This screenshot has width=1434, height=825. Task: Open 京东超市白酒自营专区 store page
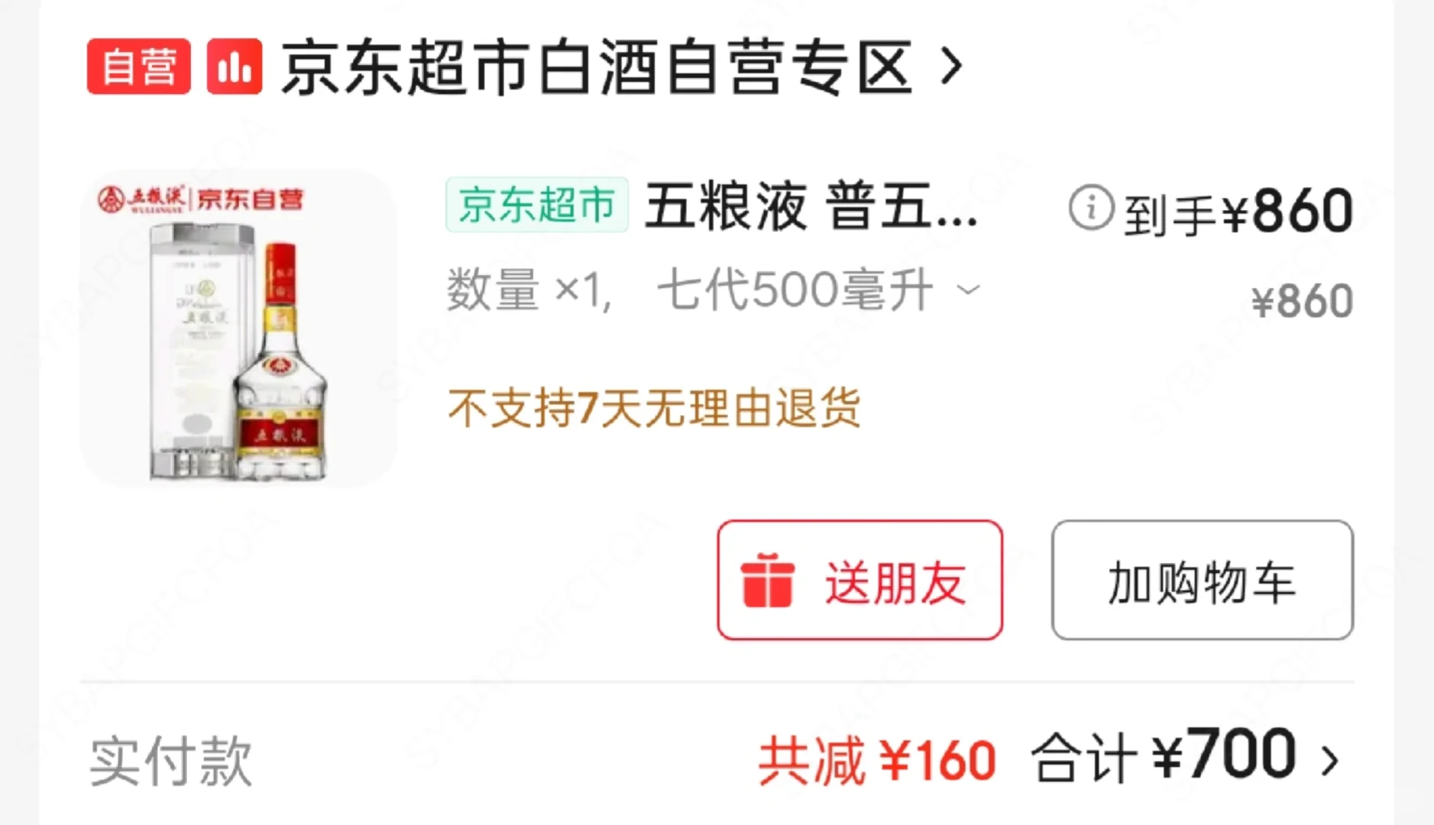click(597, 67)
